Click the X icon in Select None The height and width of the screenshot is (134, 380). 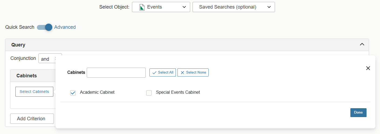(182, 73)
